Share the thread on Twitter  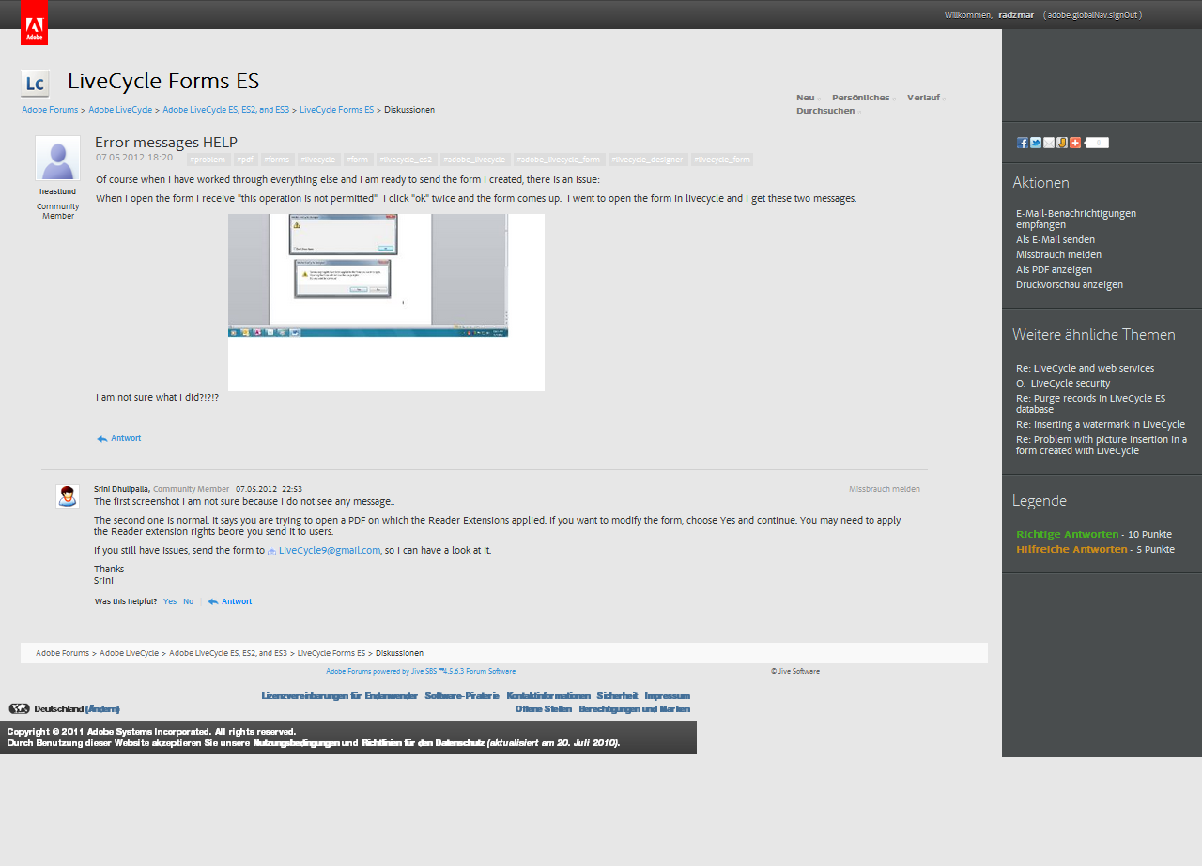coord(1035,143)
